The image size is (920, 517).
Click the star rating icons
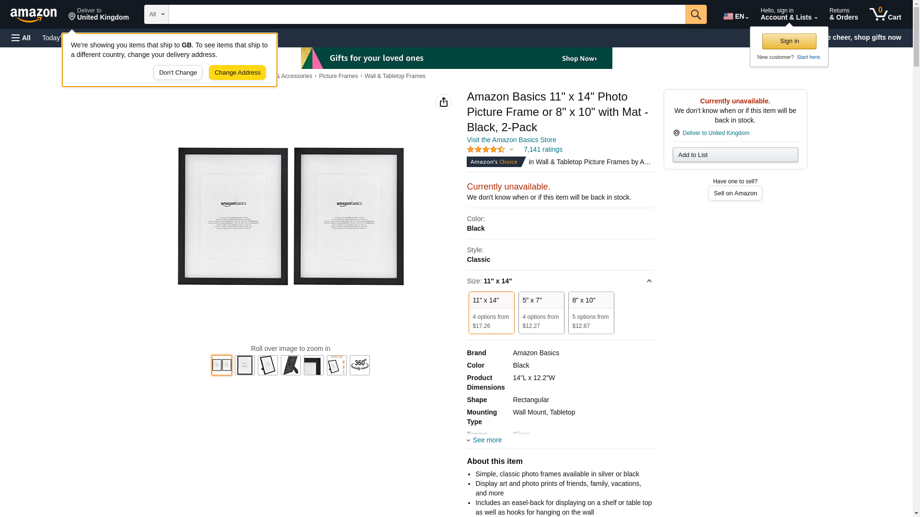[486, 149]
